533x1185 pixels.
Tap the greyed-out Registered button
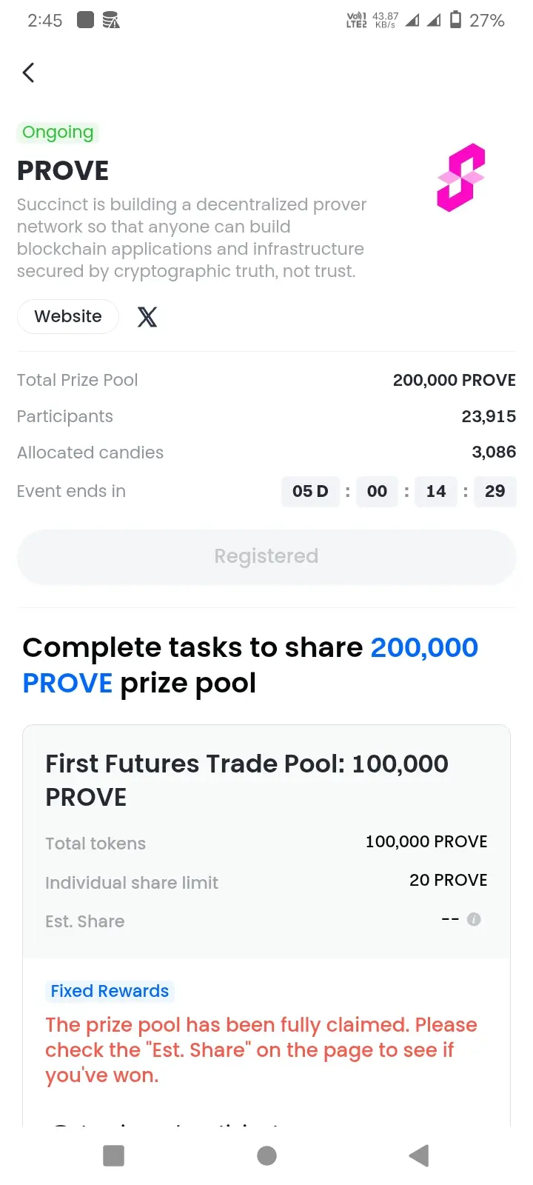266,556
